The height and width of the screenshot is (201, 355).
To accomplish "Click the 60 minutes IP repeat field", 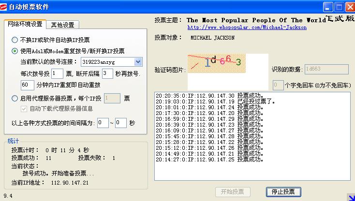I will [x=28, y=85].
